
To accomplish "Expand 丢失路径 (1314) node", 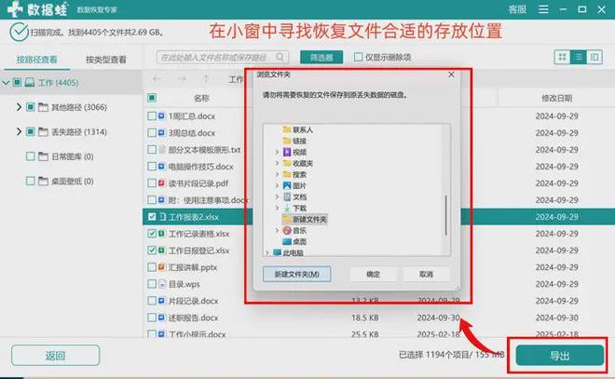I will (x=19, y=131).
